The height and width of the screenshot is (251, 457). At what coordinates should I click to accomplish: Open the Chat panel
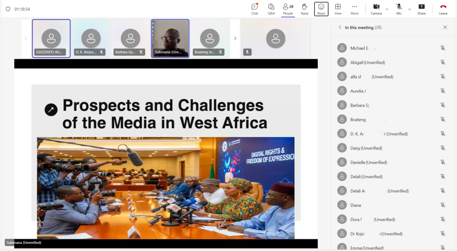coord(254,8)
